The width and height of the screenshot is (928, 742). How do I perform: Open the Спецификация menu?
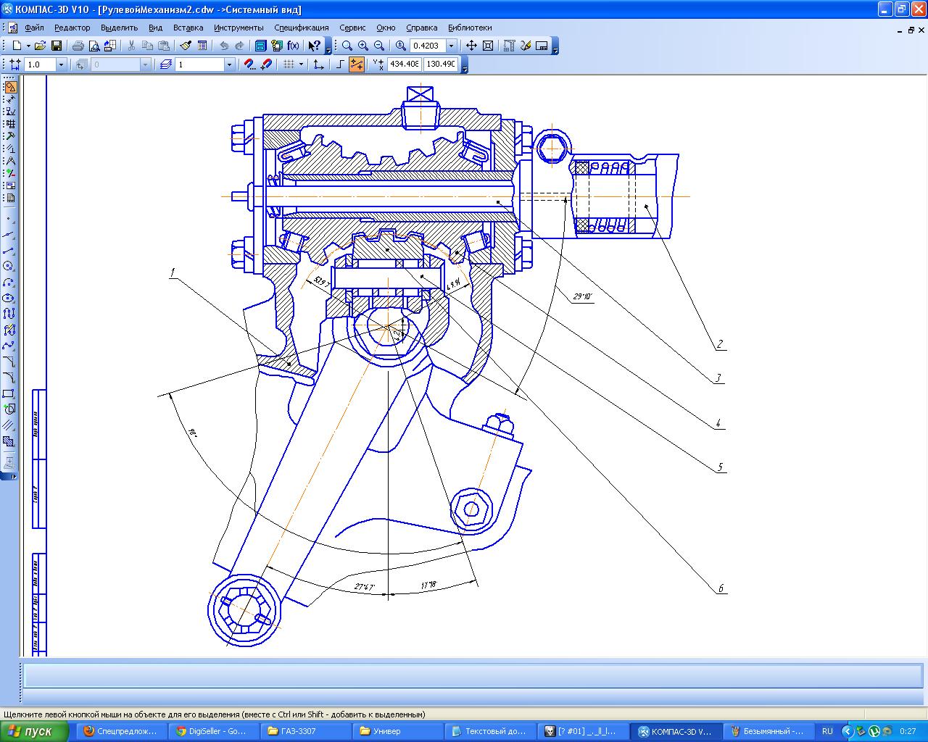[x=301, y=28]
